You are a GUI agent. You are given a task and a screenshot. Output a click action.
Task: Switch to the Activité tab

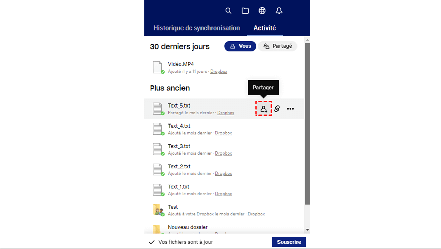click(265, 28)
